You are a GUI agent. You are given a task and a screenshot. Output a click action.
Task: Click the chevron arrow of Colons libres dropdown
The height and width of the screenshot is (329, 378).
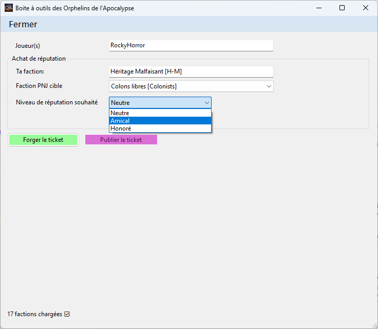click(x=269, y=86)
